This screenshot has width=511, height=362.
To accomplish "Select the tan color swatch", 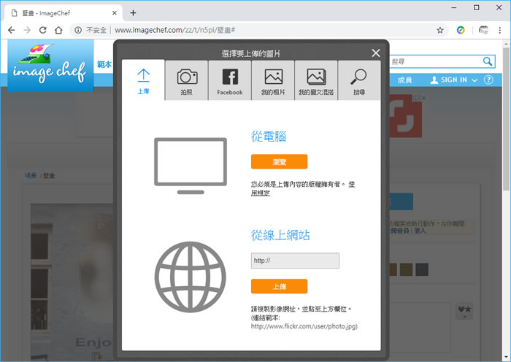I will 406,269.
